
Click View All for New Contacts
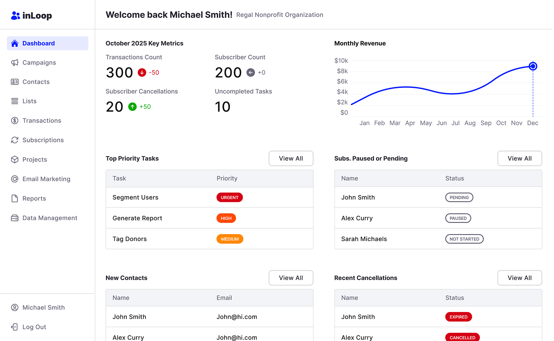[x=291, y=278]
